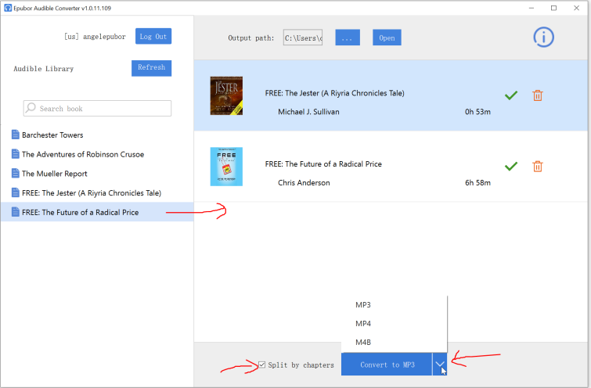The width and height of the screenshot is (591, 388).
Task: Click duration 6h 58m
Action: coord(477,183)
